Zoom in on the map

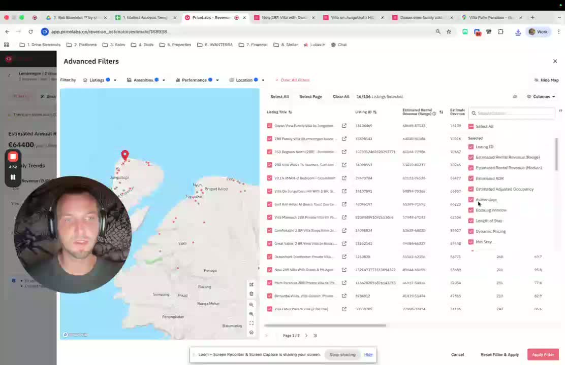tap(251, 314)
